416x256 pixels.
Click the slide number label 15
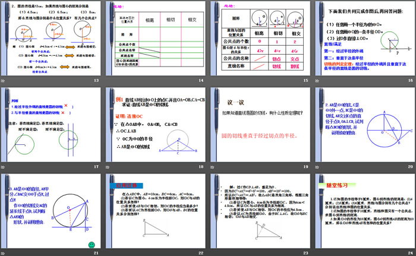[305, 80]
